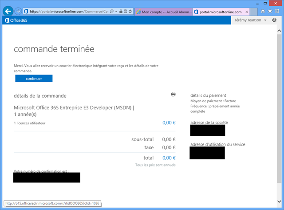The image size is (284, 210).
Task: Print the order with the printer icon
Action: (173, 94)
